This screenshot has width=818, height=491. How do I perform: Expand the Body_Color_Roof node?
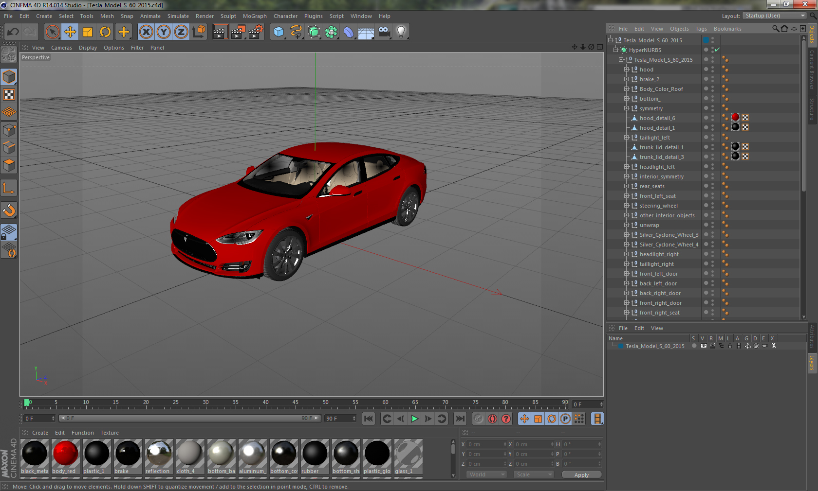627,89
